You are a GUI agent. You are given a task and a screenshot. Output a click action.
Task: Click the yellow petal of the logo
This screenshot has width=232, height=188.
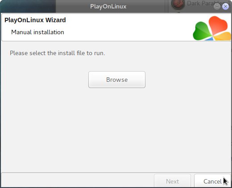[x=223, y=36]
